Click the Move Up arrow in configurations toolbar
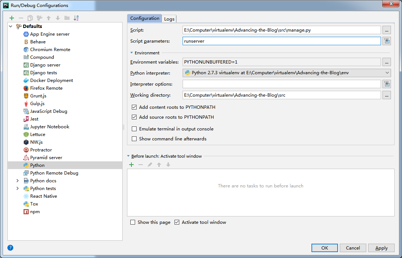The height and width of the screenshot is (258, 402). 49,18
